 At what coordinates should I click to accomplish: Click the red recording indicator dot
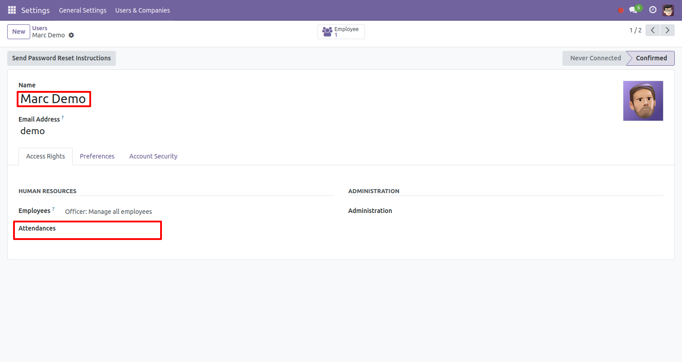pyautogui.click(x=621, y=10)
